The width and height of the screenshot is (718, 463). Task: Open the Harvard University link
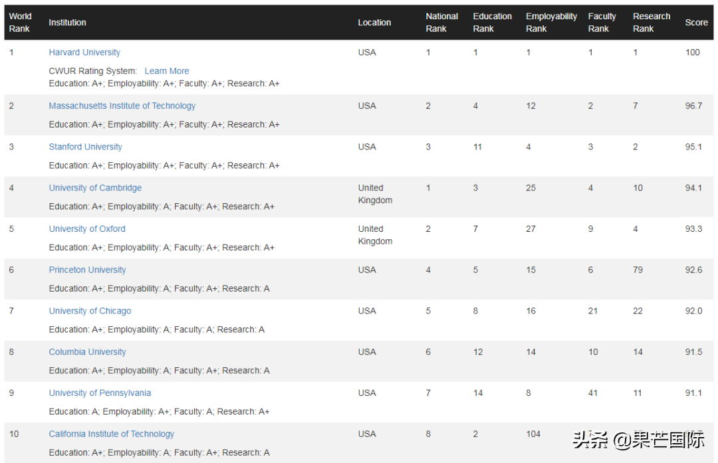84,52
